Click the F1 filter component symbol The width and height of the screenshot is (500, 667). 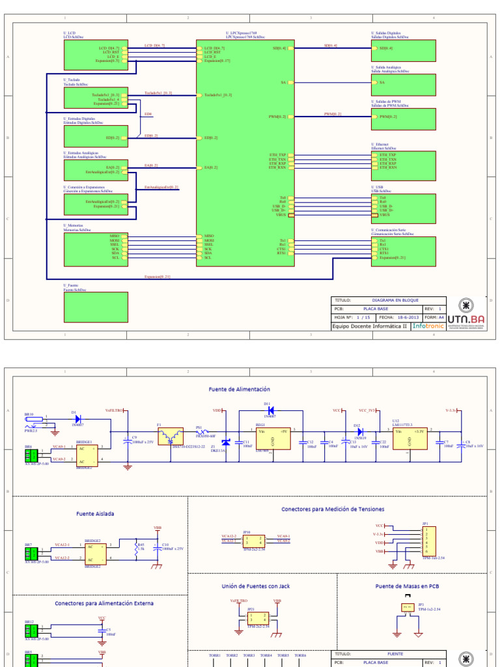[x=171, y=436]
